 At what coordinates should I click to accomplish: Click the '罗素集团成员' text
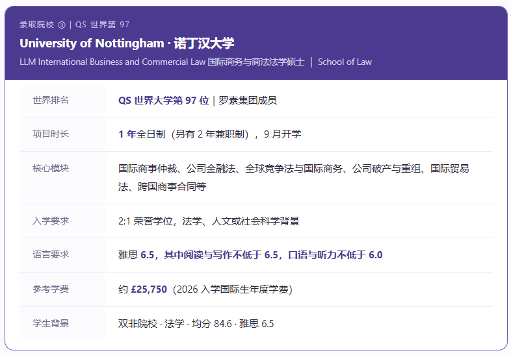248,101
